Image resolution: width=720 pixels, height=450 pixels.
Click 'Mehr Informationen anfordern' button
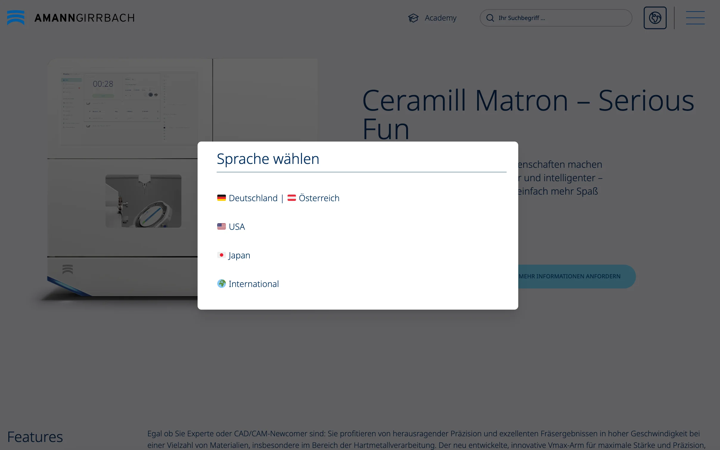click(x=570, y=276)
